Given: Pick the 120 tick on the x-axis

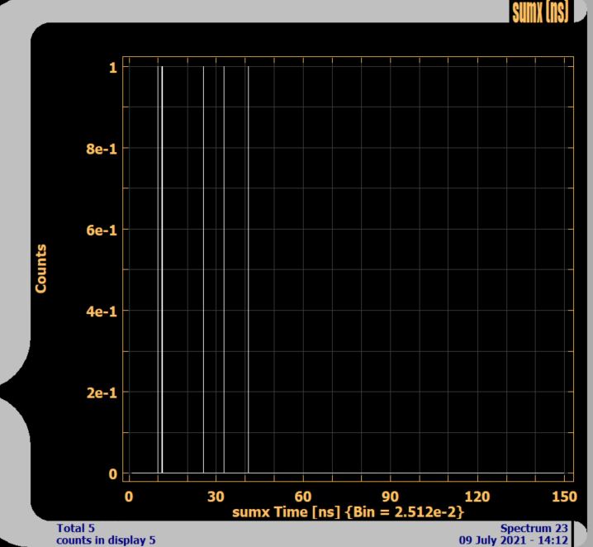Looking at the screenshot, I should point(477,497).
